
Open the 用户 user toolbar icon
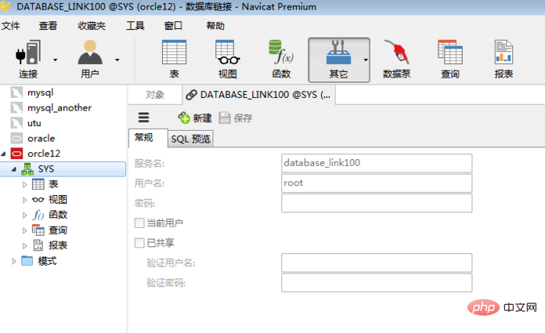click(x=90, y=52)
